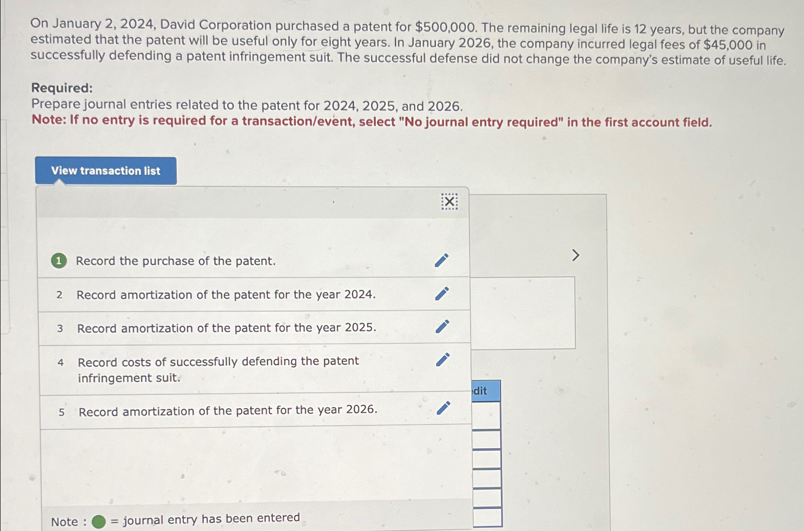Click the green numbered circle on transaction 1

pyautogui.click(x=59, y=261)
